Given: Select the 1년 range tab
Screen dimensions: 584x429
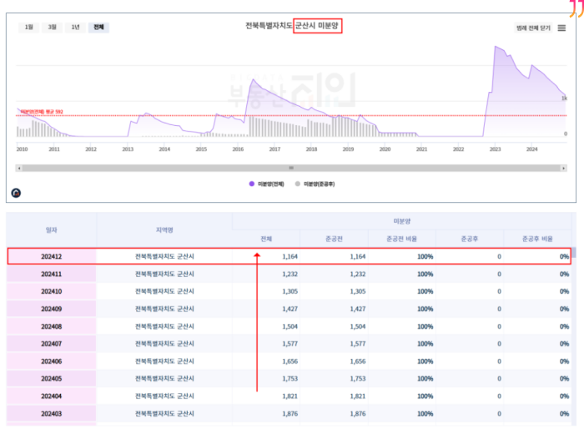Looking at the screenshot, I should pyautogui.click(x=75, y=28).
